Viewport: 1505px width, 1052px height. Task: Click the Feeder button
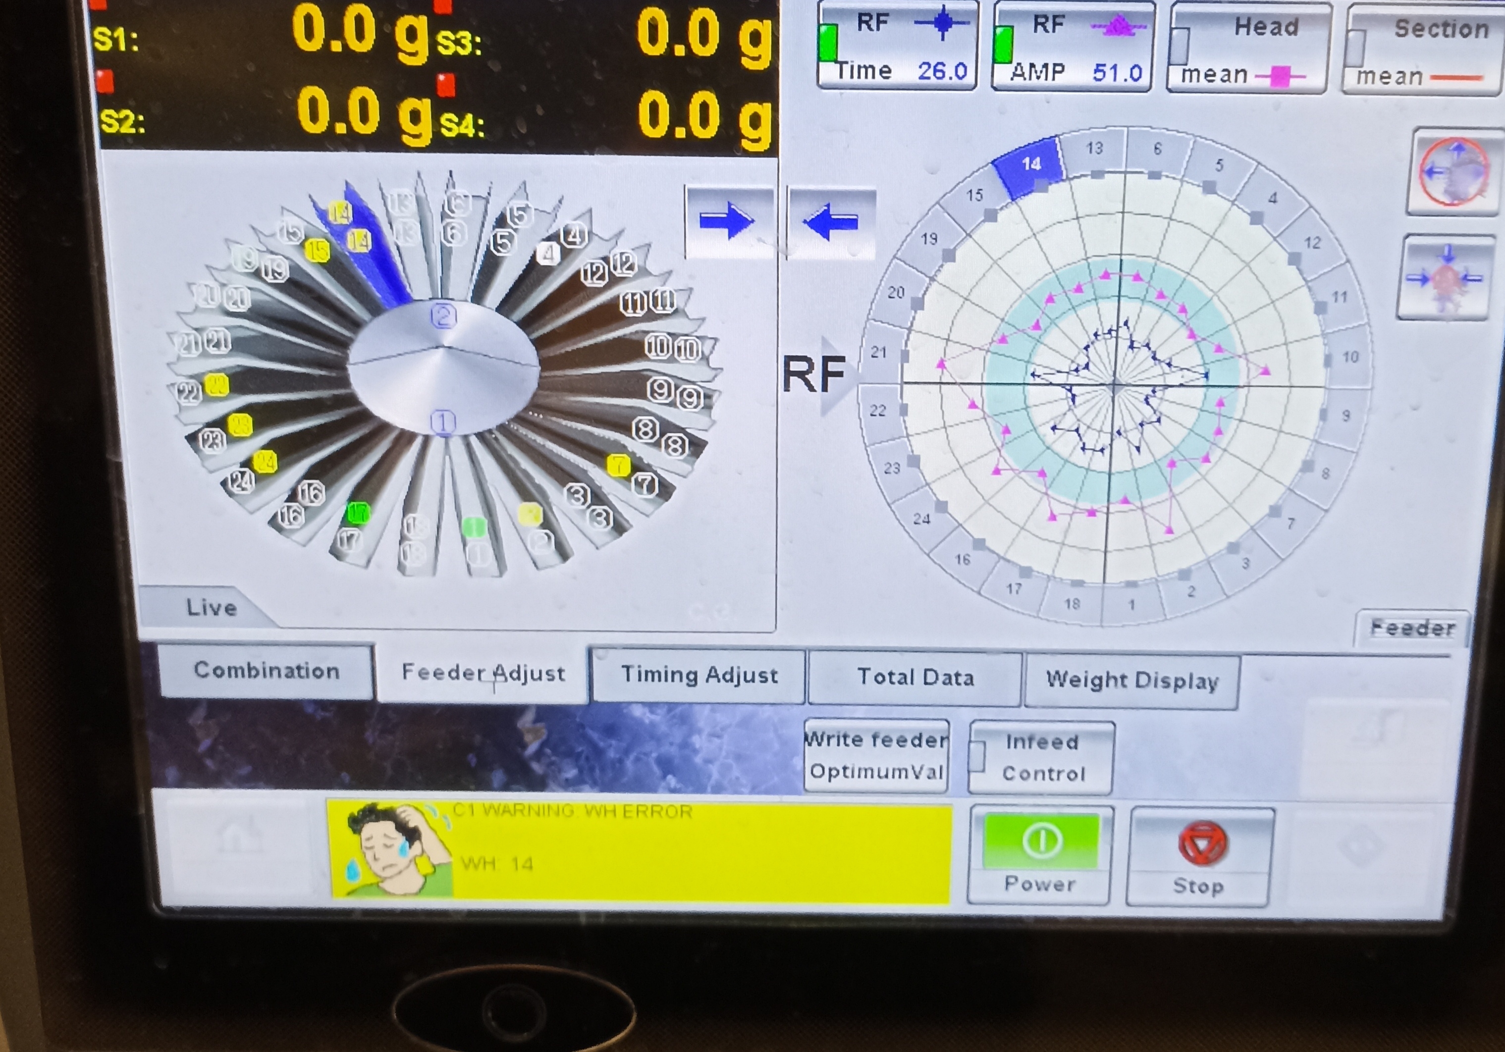[x=1412, y=628]
